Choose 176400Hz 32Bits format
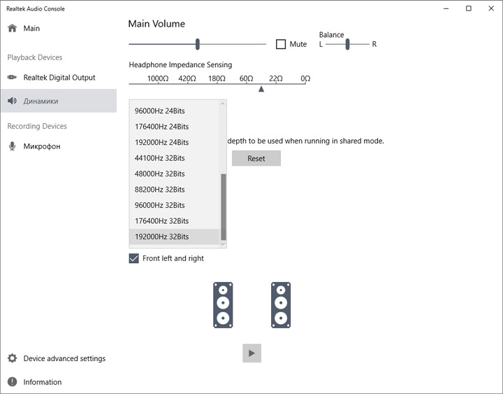This screenshot has width=503, height=394. [x=174, y=221]
